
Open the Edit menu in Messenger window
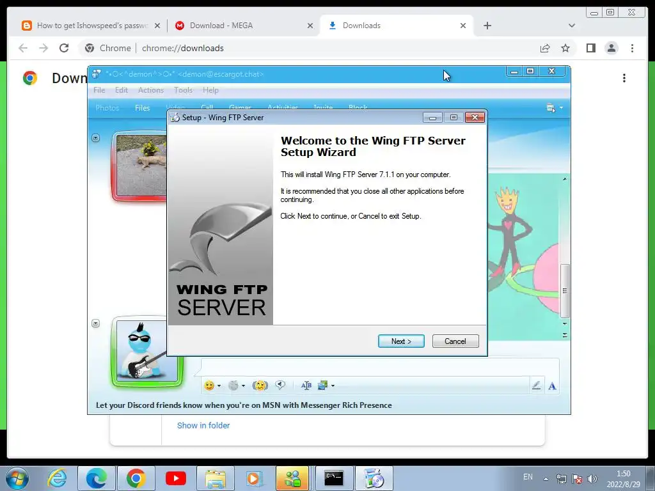[122, 90]
